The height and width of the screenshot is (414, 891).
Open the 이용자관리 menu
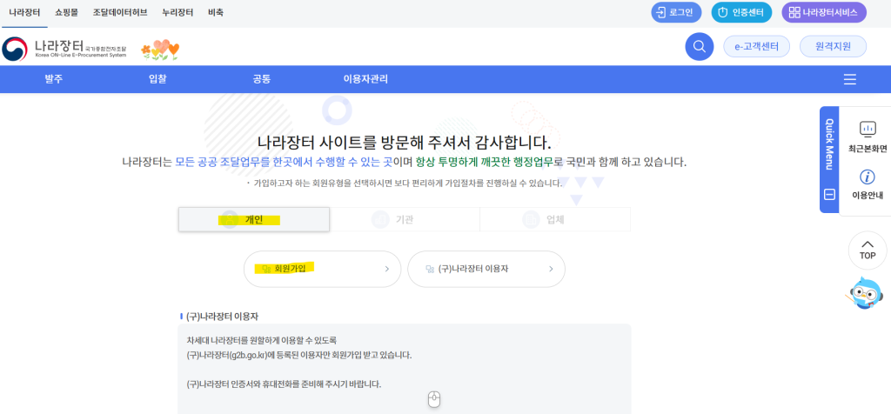365,79
